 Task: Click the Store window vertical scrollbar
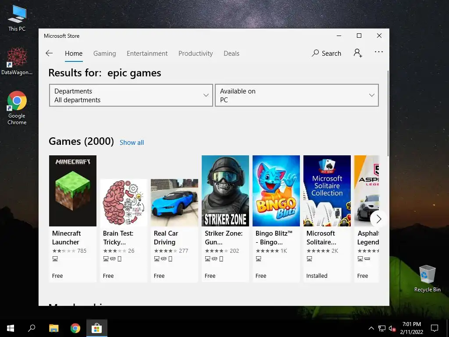(388, 113)
